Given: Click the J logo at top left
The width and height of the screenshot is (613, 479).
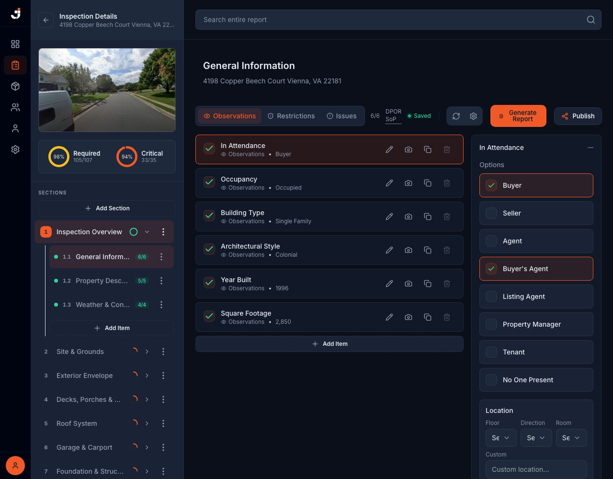Looking at the screenshot, I should [15, 13].
